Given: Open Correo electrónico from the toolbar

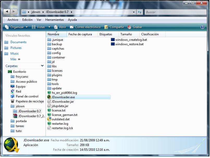Looking at the screenshot, I should coord(87,27).
